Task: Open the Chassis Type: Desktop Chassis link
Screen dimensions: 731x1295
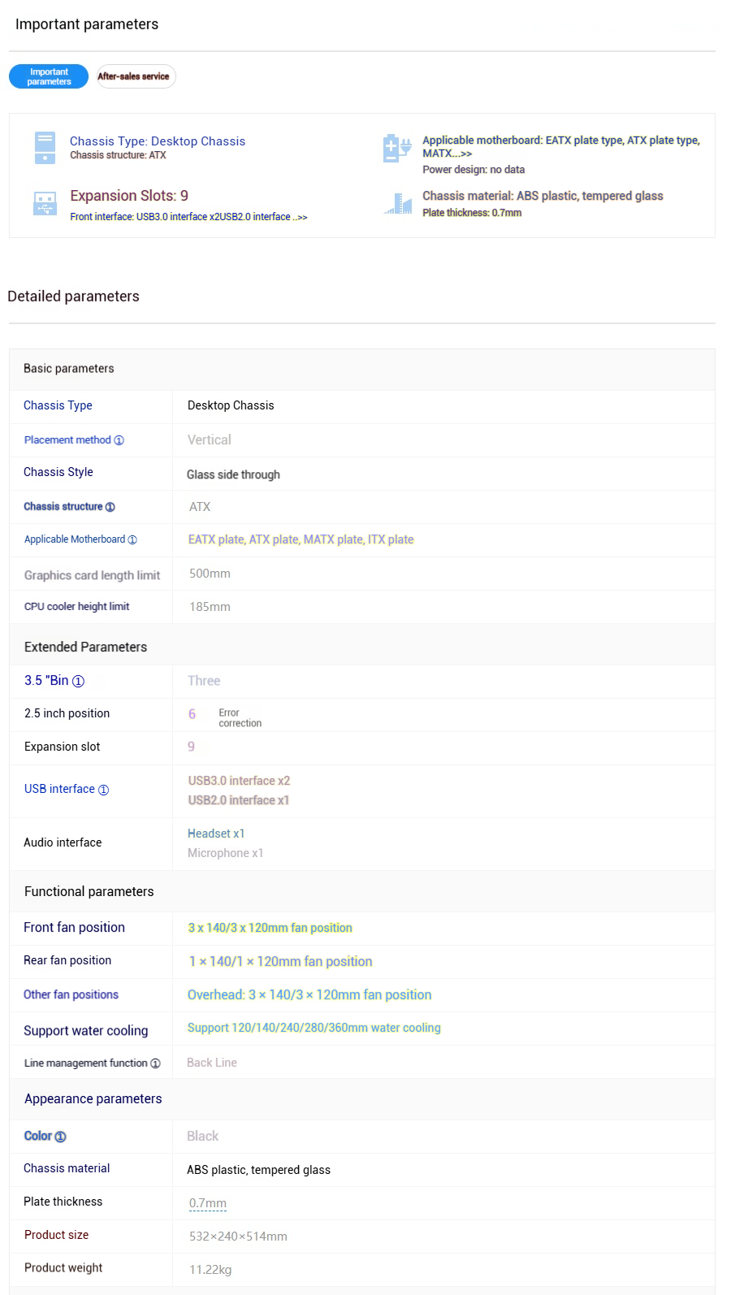Action: point(158,141)
